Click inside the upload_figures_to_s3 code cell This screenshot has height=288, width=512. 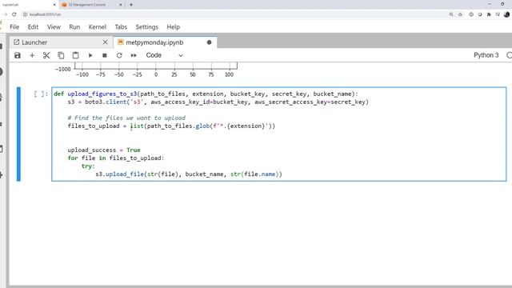coord(279,134)
